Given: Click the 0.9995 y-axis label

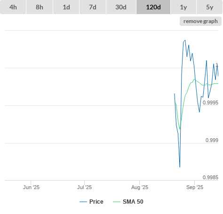Looking at the screenshot, I should (x=210, y=103).
